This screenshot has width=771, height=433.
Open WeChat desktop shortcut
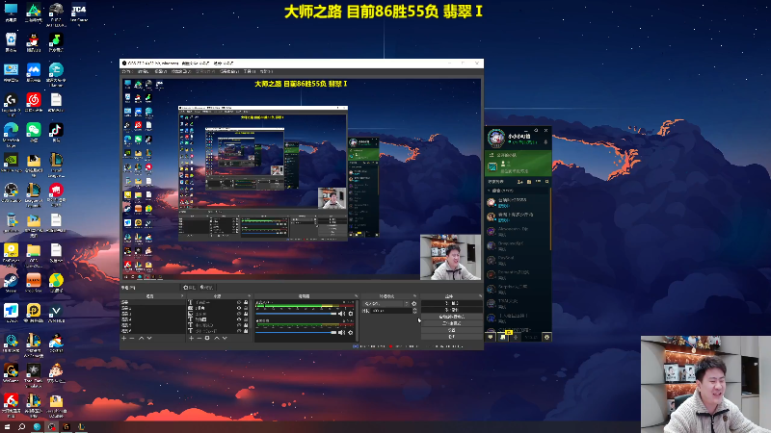tap(34, 133)
